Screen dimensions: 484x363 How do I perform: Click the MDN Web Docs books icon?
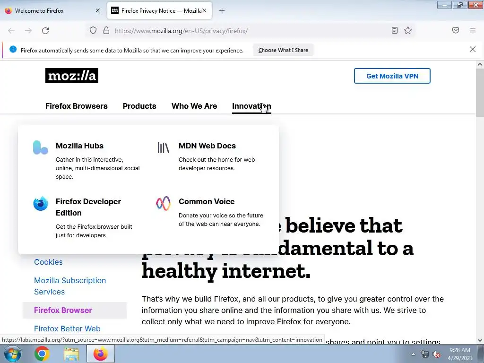coord(163,147)
